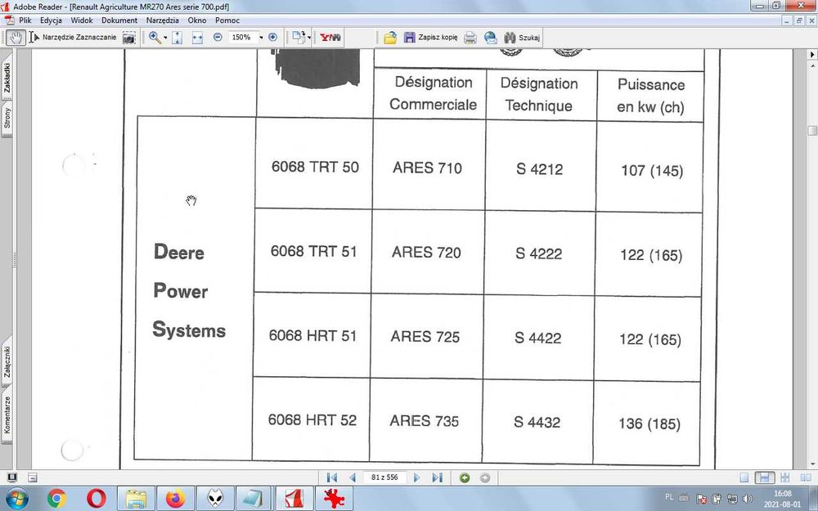Go to the last page
Screen dimensions: 818x511
[x=437, y=477]
